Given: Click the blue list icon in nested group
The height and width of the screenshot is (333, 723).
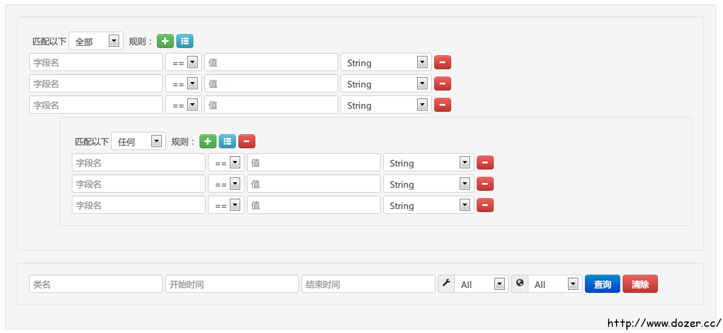Looking at the screenshot, I should point(227,142).
